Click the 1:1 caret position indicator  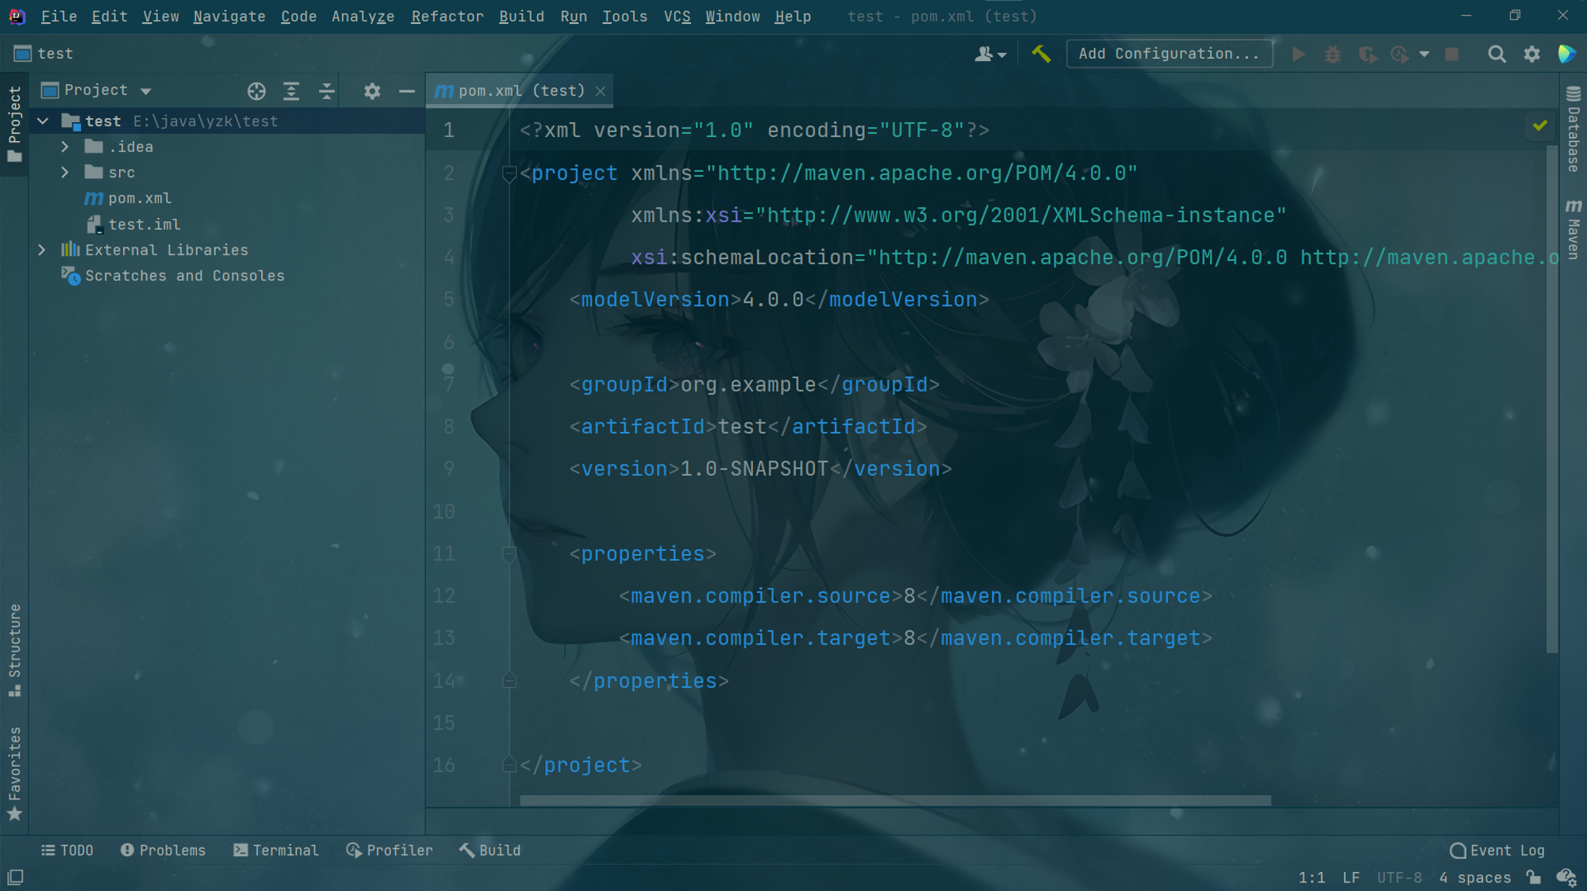pyautogui.click(x=1312, y=878)
